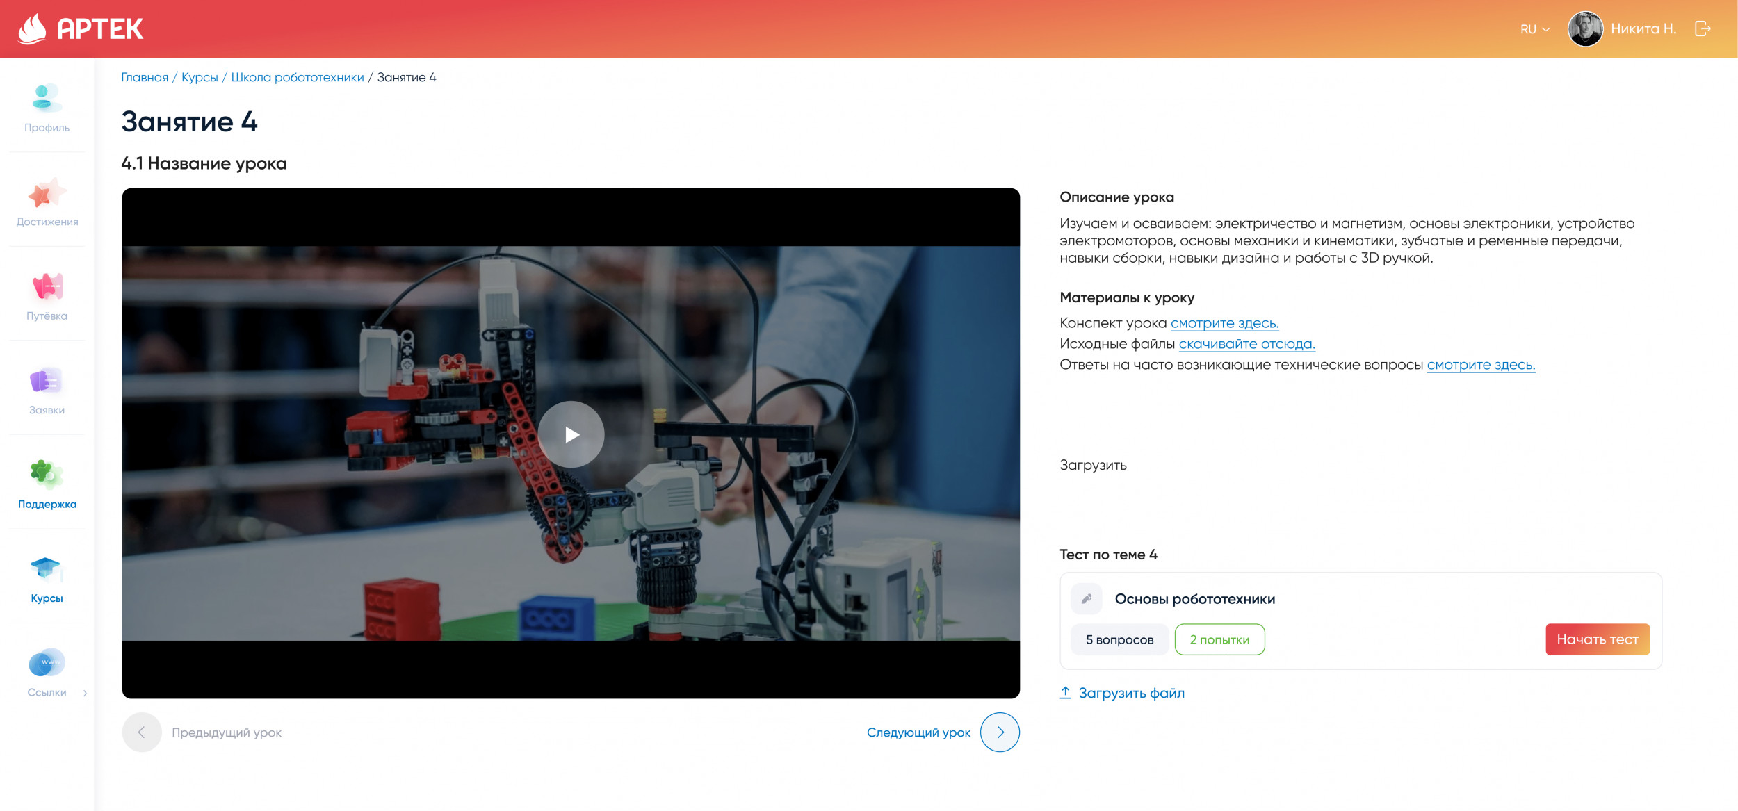Open Школа робототехники breadcrumb link
The image size is (1738, 811).
pos(297,77)
